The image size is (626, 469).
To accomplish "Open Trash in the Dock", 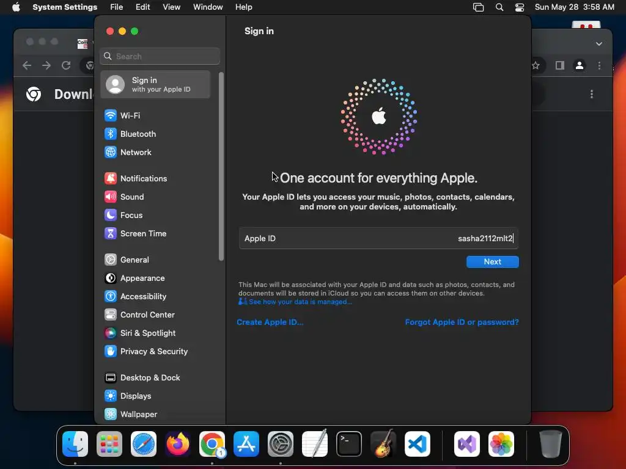I will click(551, 444).
